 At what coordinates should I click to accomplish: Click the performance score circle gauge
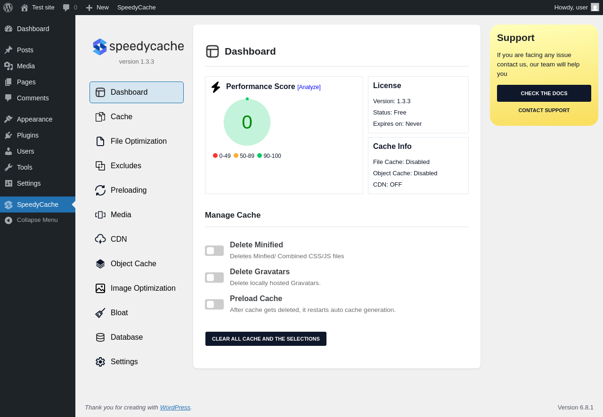click(x=247, y=123)
